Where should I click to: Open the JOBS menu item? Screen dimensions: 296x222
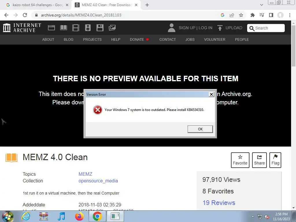190,39
